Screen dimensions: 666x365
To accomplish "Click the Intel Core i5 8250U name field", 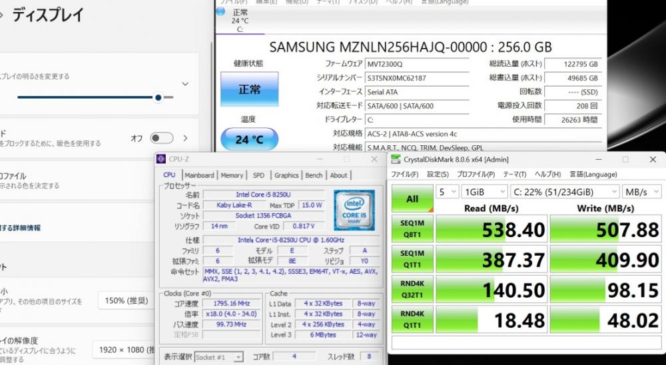I will pyautogui.click(x=263, y=194).
